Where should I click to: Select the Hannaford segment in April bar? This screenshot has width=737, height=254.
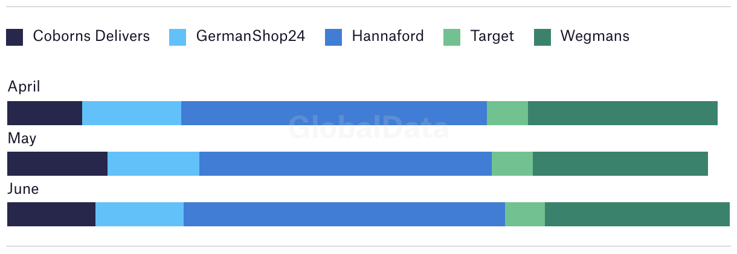334,113
